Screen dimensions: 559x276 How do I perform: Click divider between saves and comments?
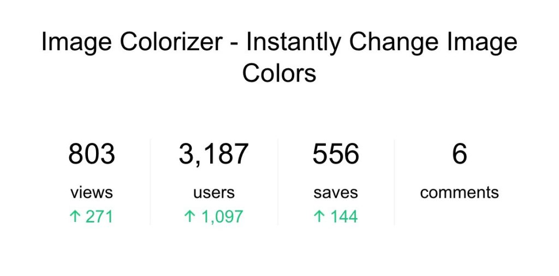(394, 181)
